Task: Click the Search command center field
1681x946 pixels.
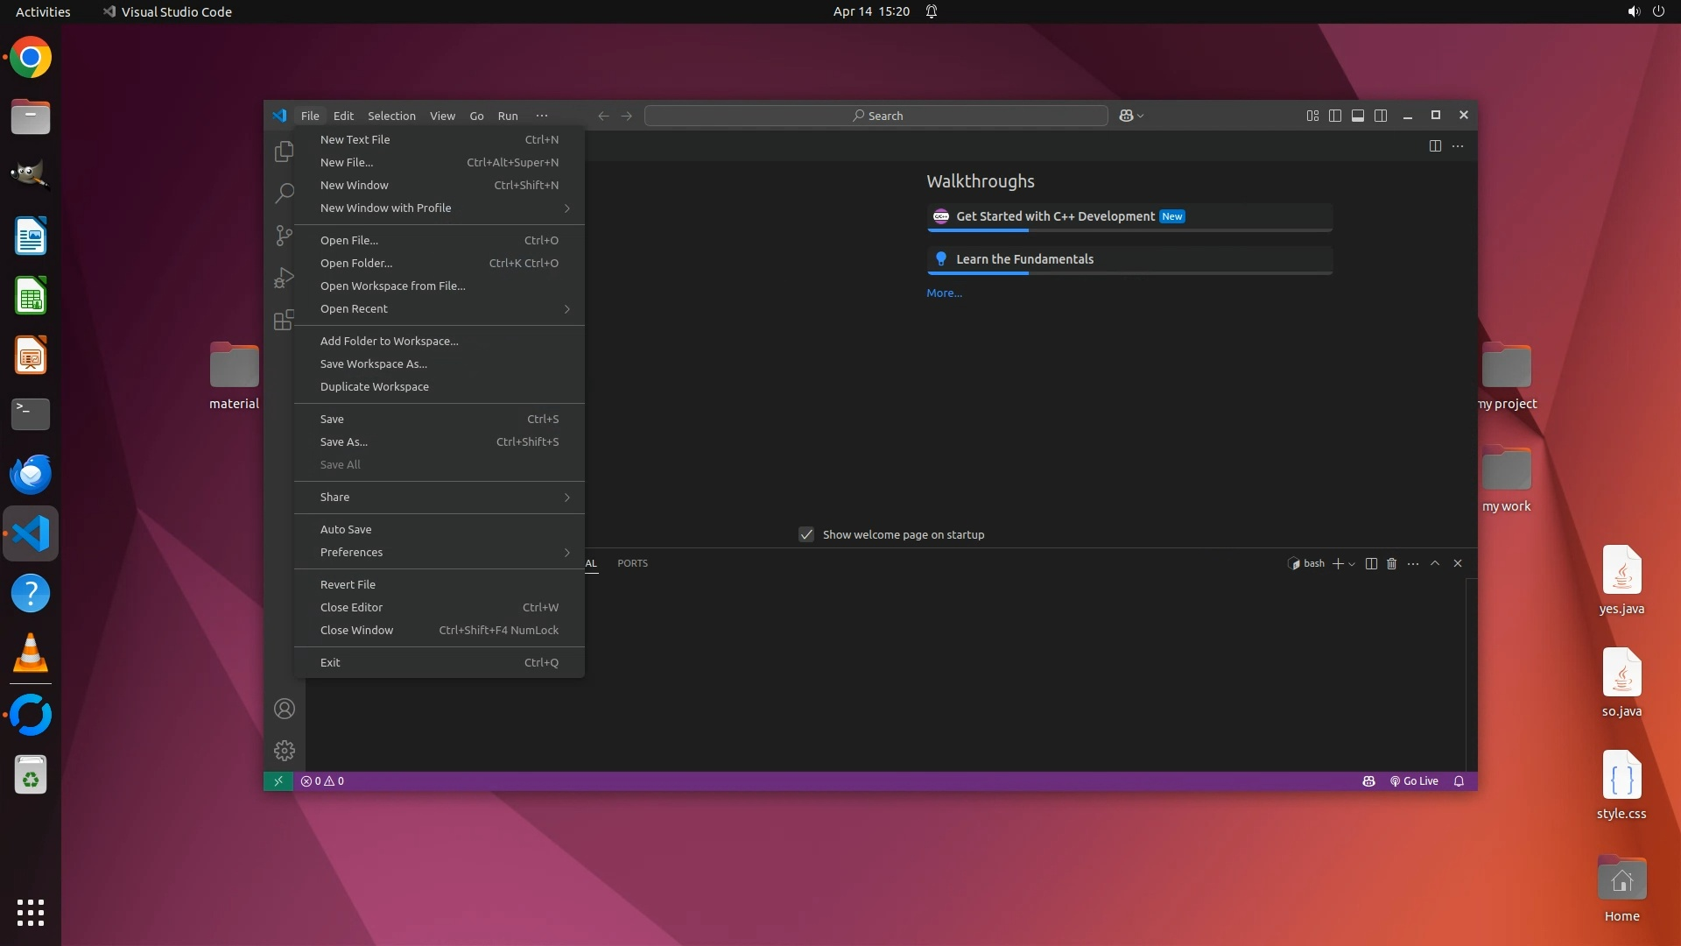Action: point(876,116)
